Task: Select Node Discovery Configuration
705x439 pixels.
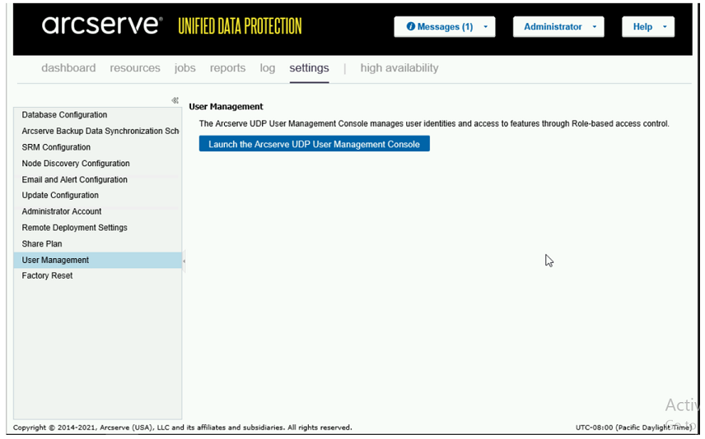Action: tap(97, 164)
